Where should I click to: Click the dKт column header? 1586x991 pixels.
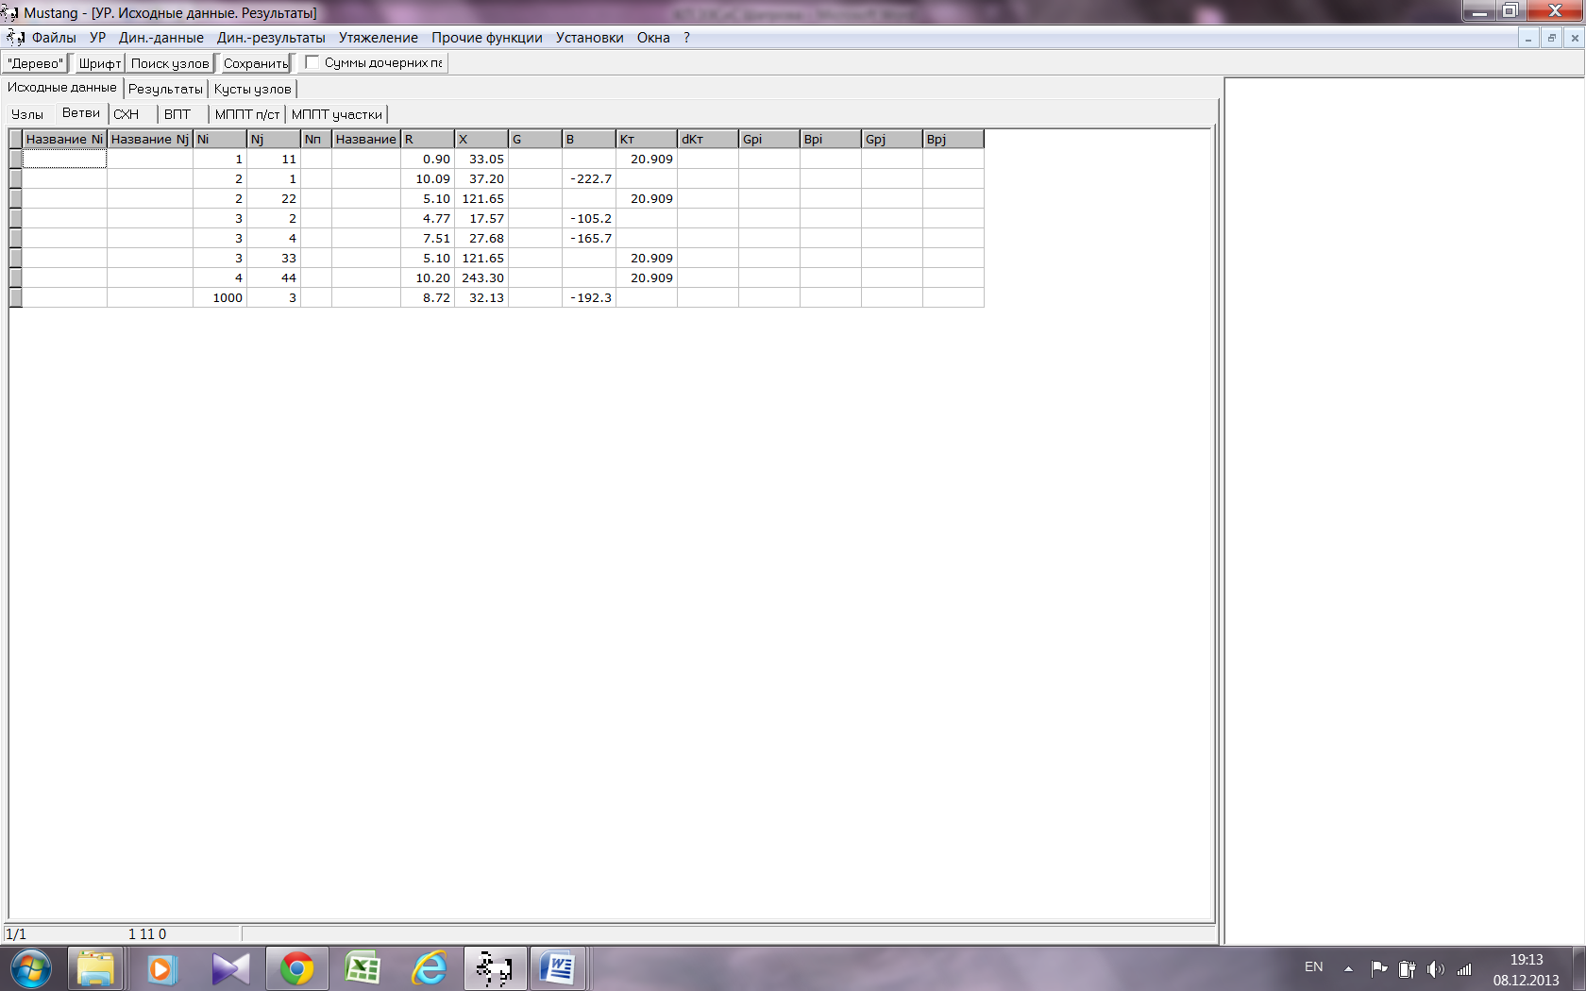click(708, 139)
